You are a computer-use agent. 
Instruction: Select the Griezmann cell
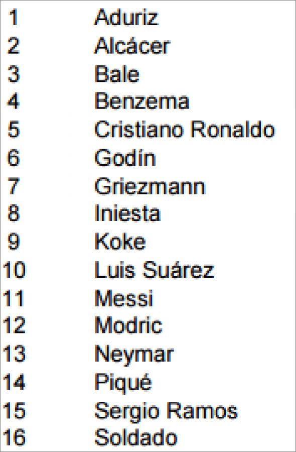[150, 186]
